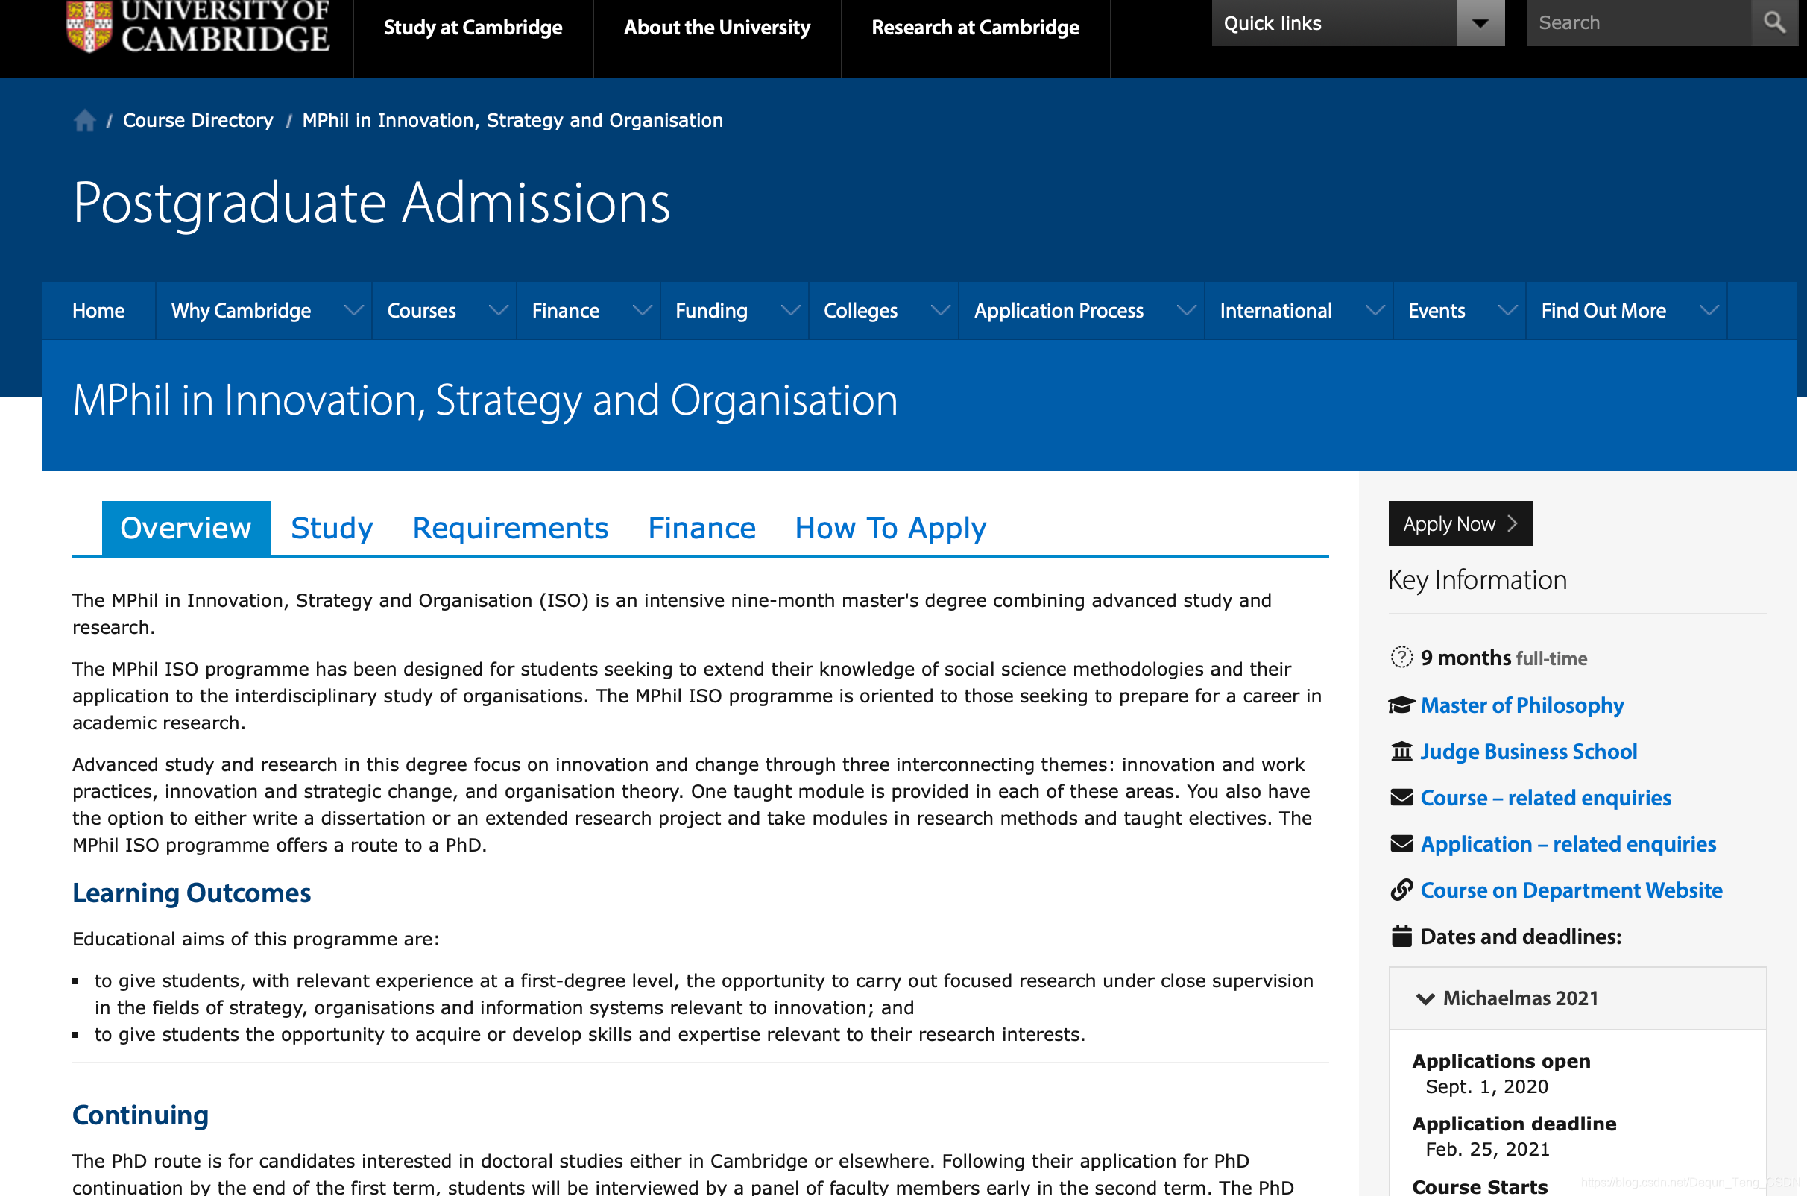Click the Application deadline Feb. 25, 2021 date

[x=1487, y=1150]
